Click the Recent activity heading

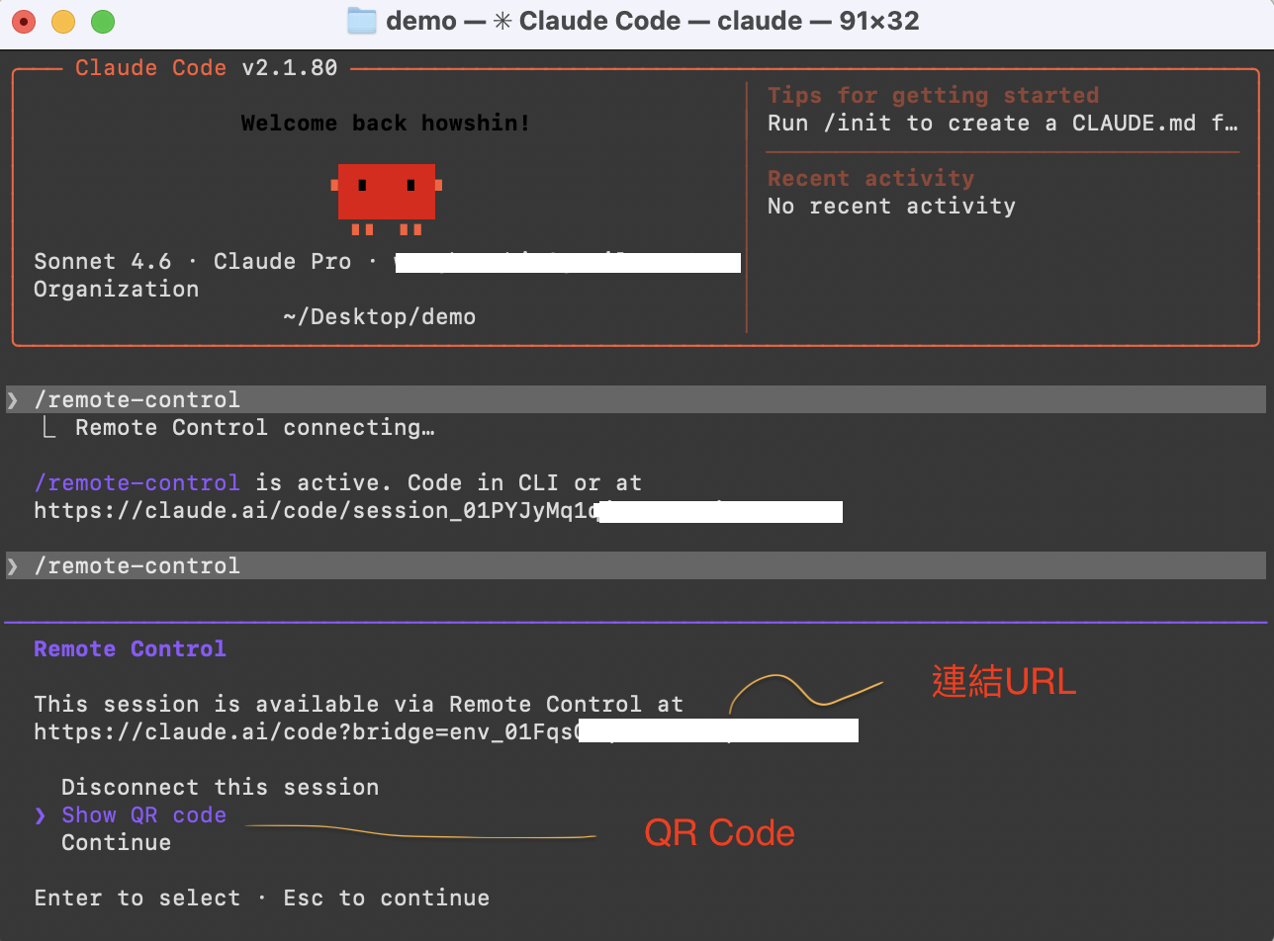click(870, 179)
